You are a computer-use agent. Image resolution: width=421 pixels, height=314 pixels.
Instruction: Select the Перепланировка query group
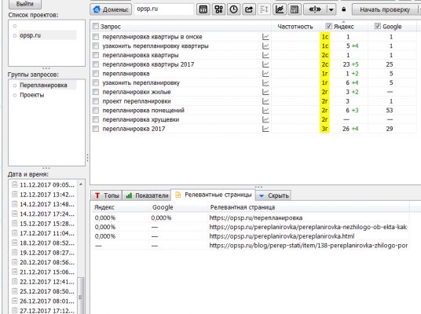pos(43,86)
